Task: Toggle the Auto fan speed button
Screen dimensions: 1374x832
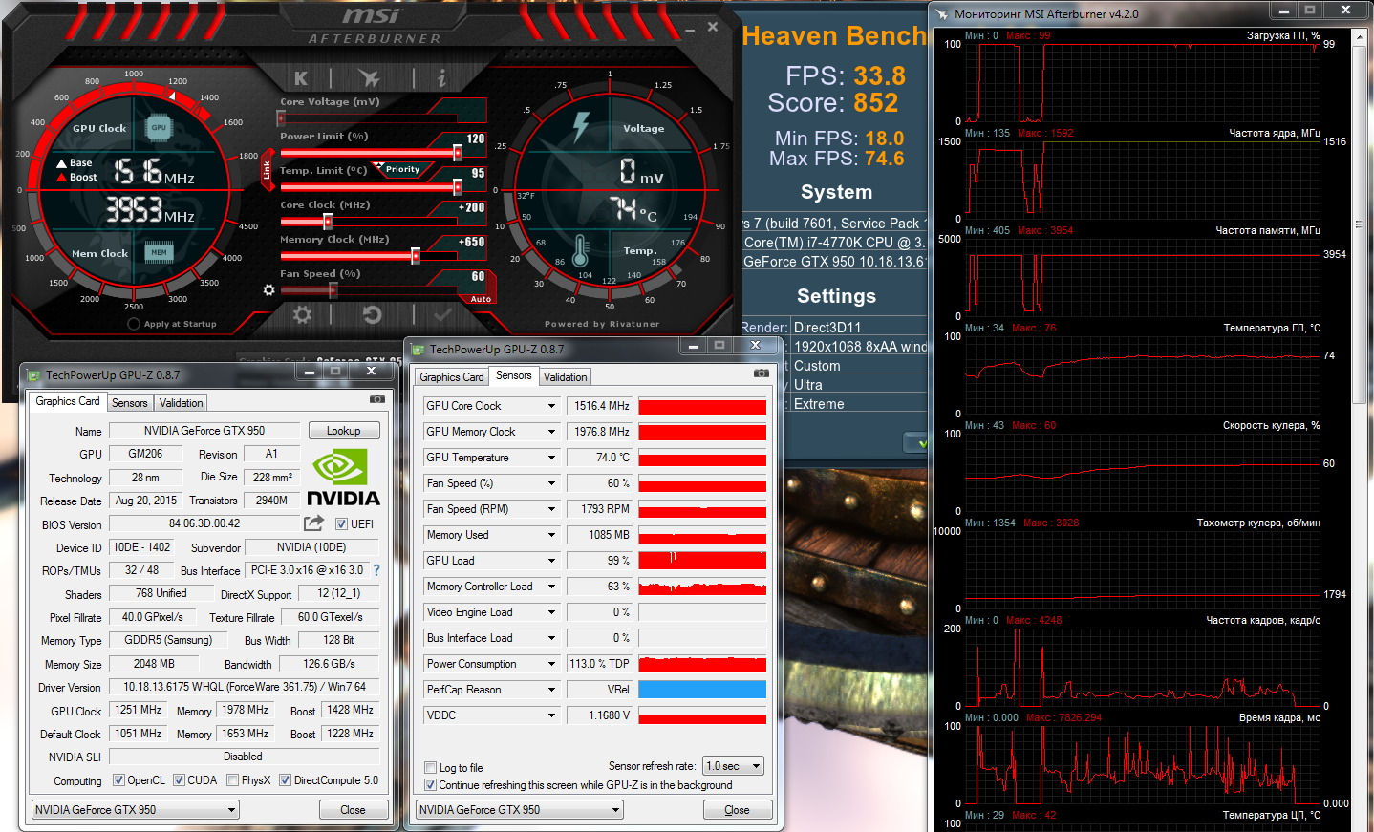Action: 481,299
